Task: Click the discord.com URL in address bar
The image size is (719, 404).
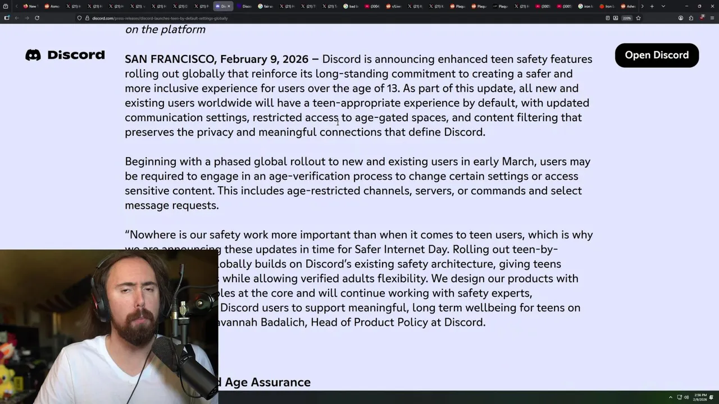Action: pyautogui.click(x=160, y=18)
